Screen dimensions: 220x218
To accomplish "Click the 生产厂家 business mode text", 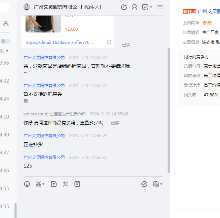I will tap(210, 32).
